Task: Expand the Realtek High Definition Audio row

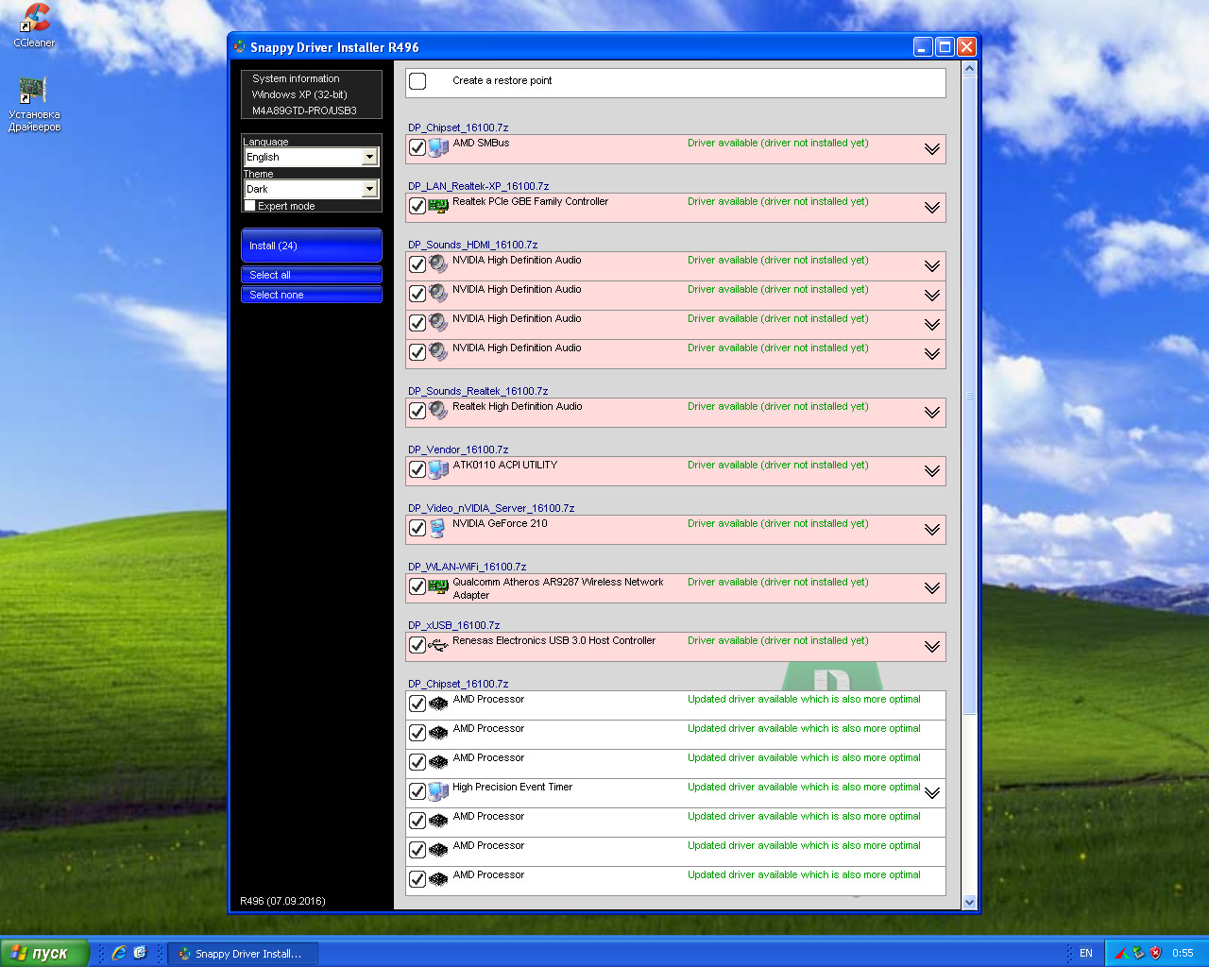Action: (932, 413)
